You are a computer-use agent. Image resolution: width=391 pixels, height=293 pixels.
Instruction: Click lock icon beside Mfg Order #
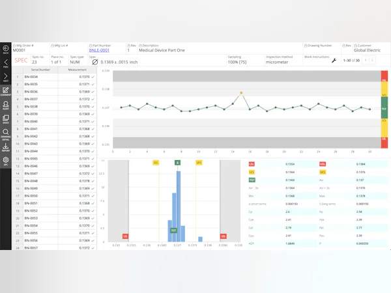tap(14, 46)
